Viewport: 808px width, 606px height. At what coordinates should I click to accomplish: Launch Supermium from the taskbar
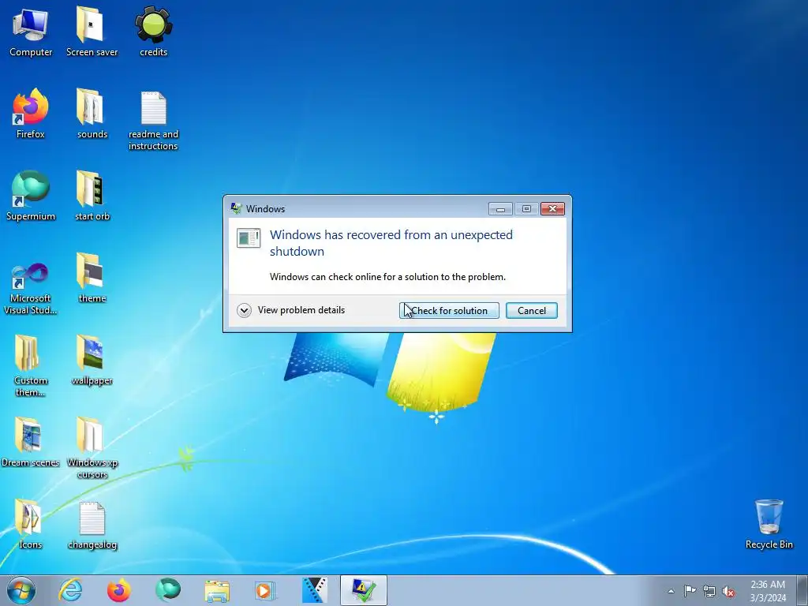pos(167,590)
